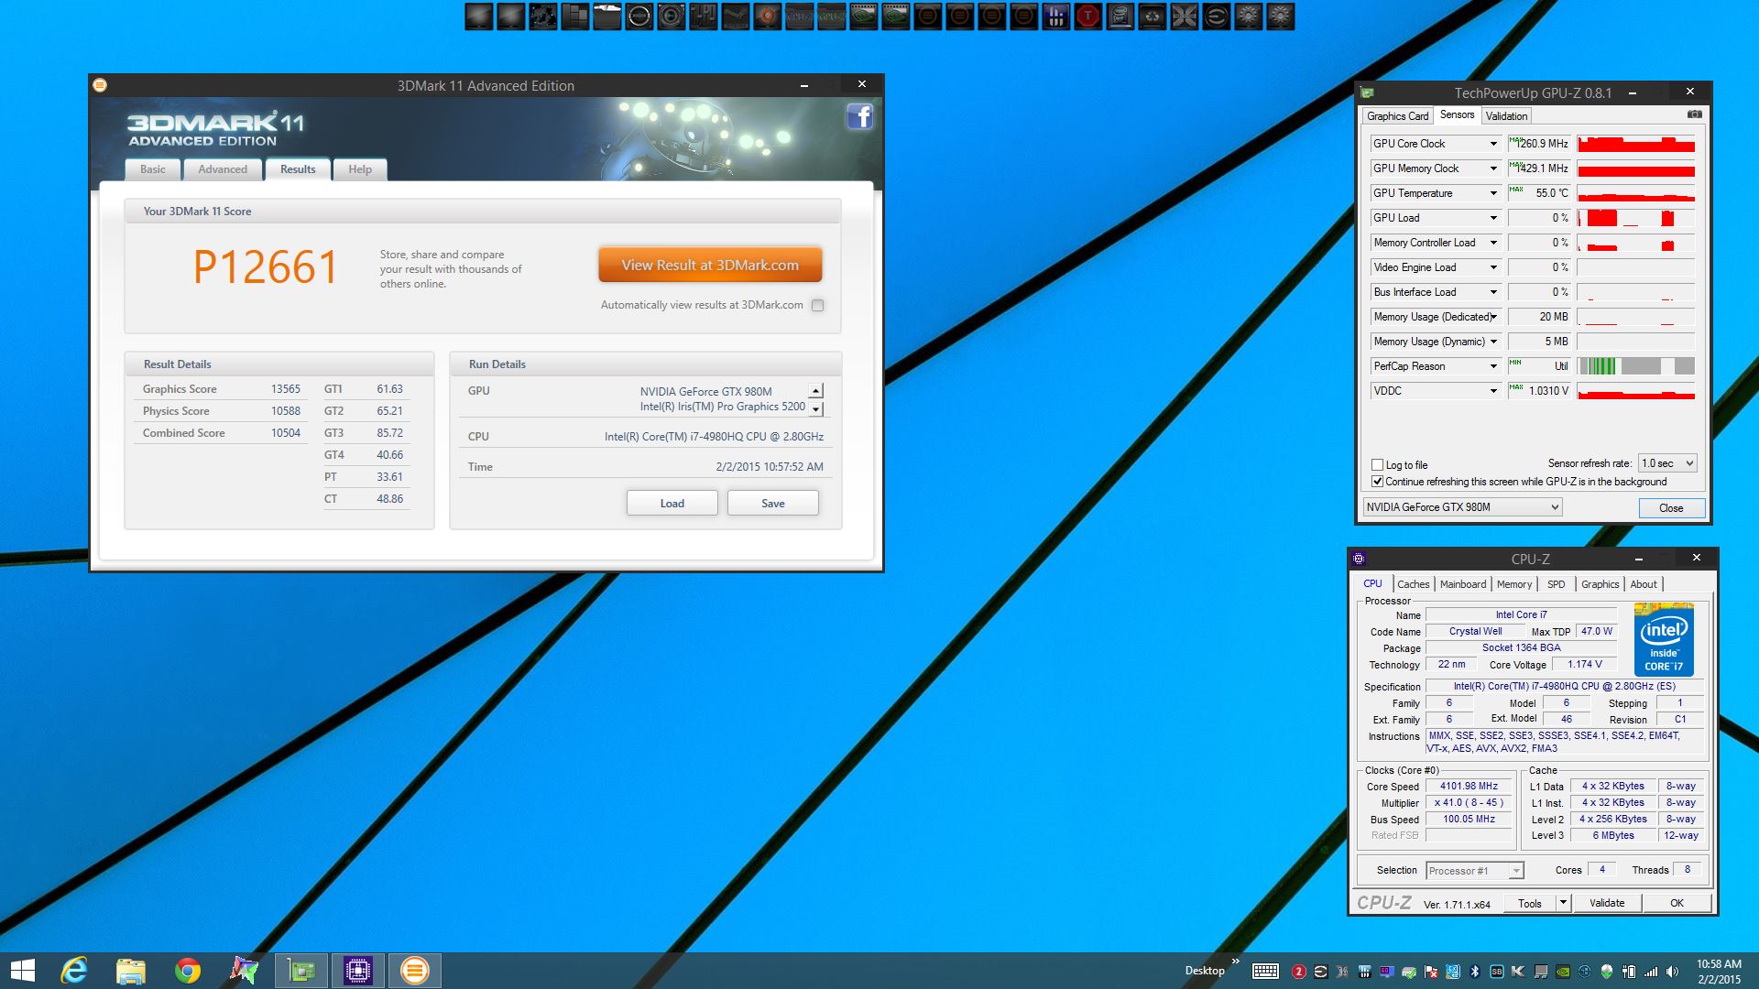Screen dimensions: 1759x989
Task: Open File Explorer from taskbar
Action: 130,971
